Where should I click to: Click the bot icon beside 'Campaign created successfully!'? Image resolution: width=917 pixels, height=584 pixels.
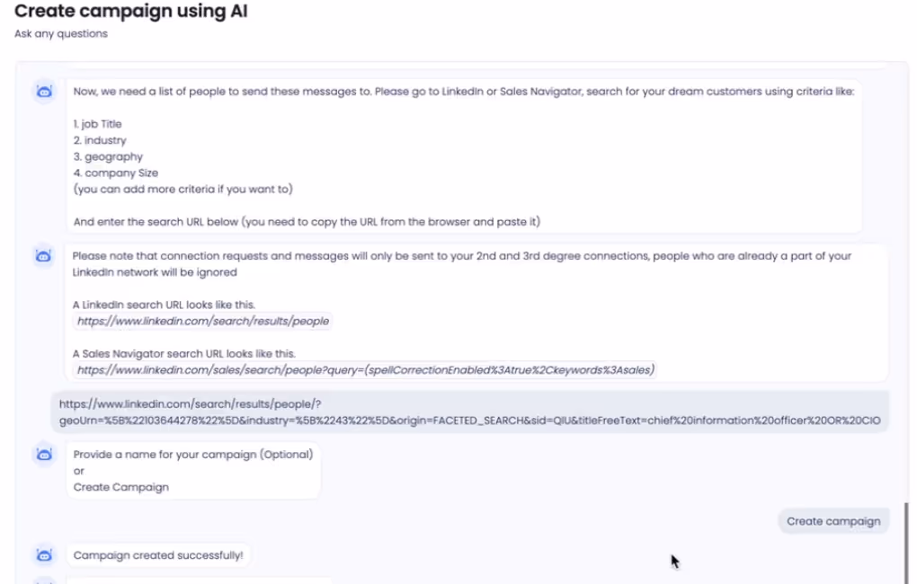(43, 554)
